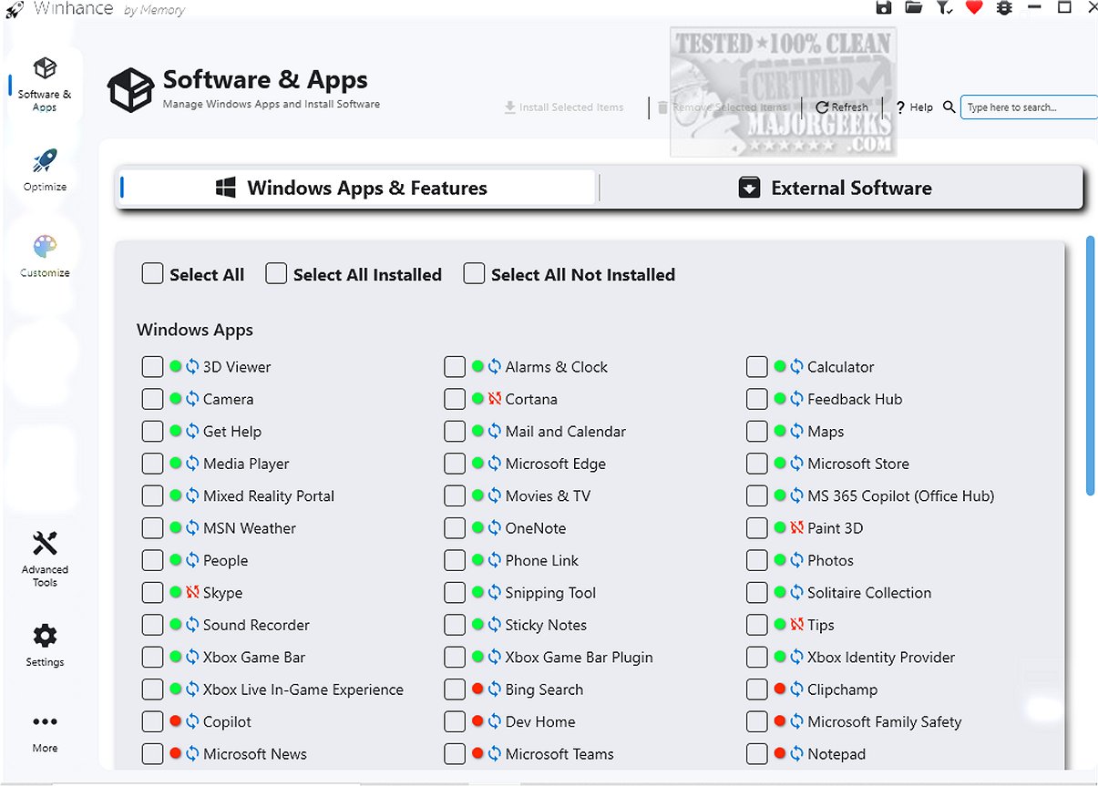Click the search magnifier icon

(x=949, y=107)
